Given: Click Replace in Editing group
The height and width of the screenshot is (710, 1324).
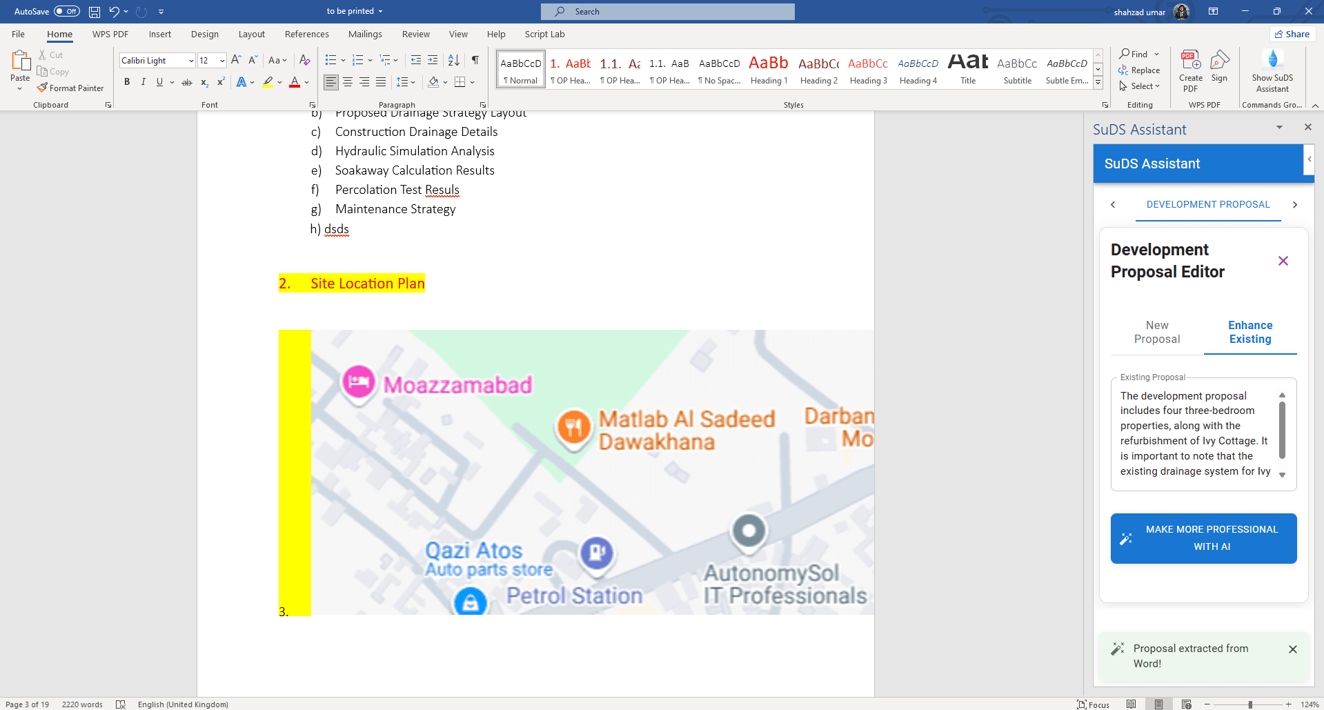Looking at the screenshot, I should [x=1139, y=70].
